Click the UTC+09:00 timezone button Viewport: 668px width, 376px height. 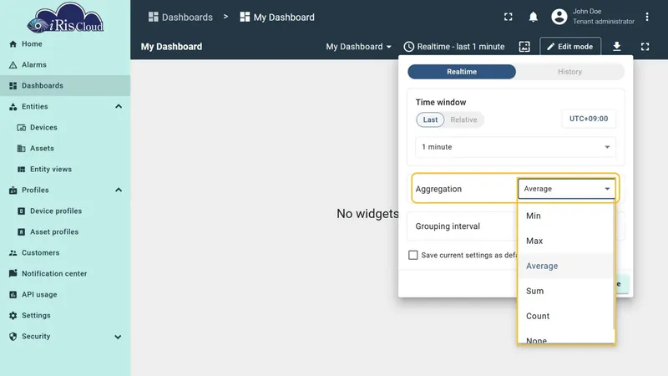(589, 119)
